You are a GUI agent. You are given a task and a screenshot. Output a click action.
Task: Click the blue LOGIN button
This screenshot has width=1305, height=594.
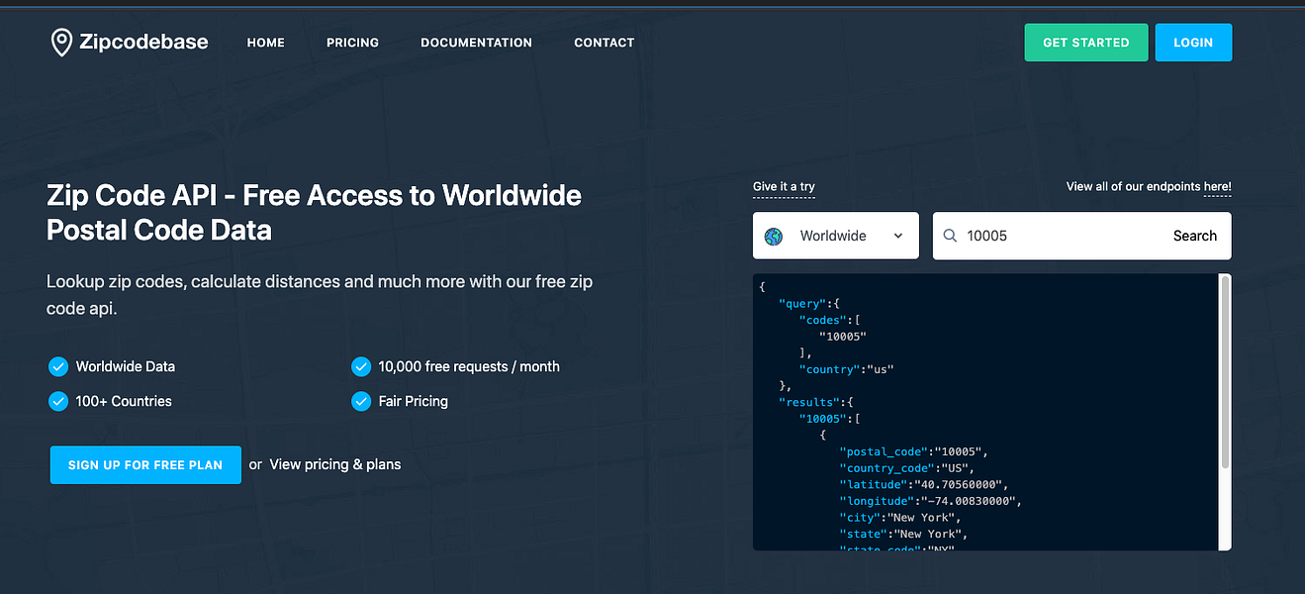[1192, 43]
